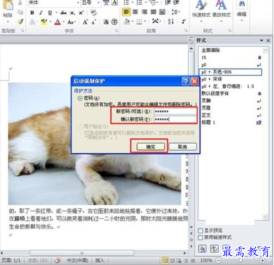274x265 pixels.
Task: Select the 页眉 style
Action: (x=230, y=108)
